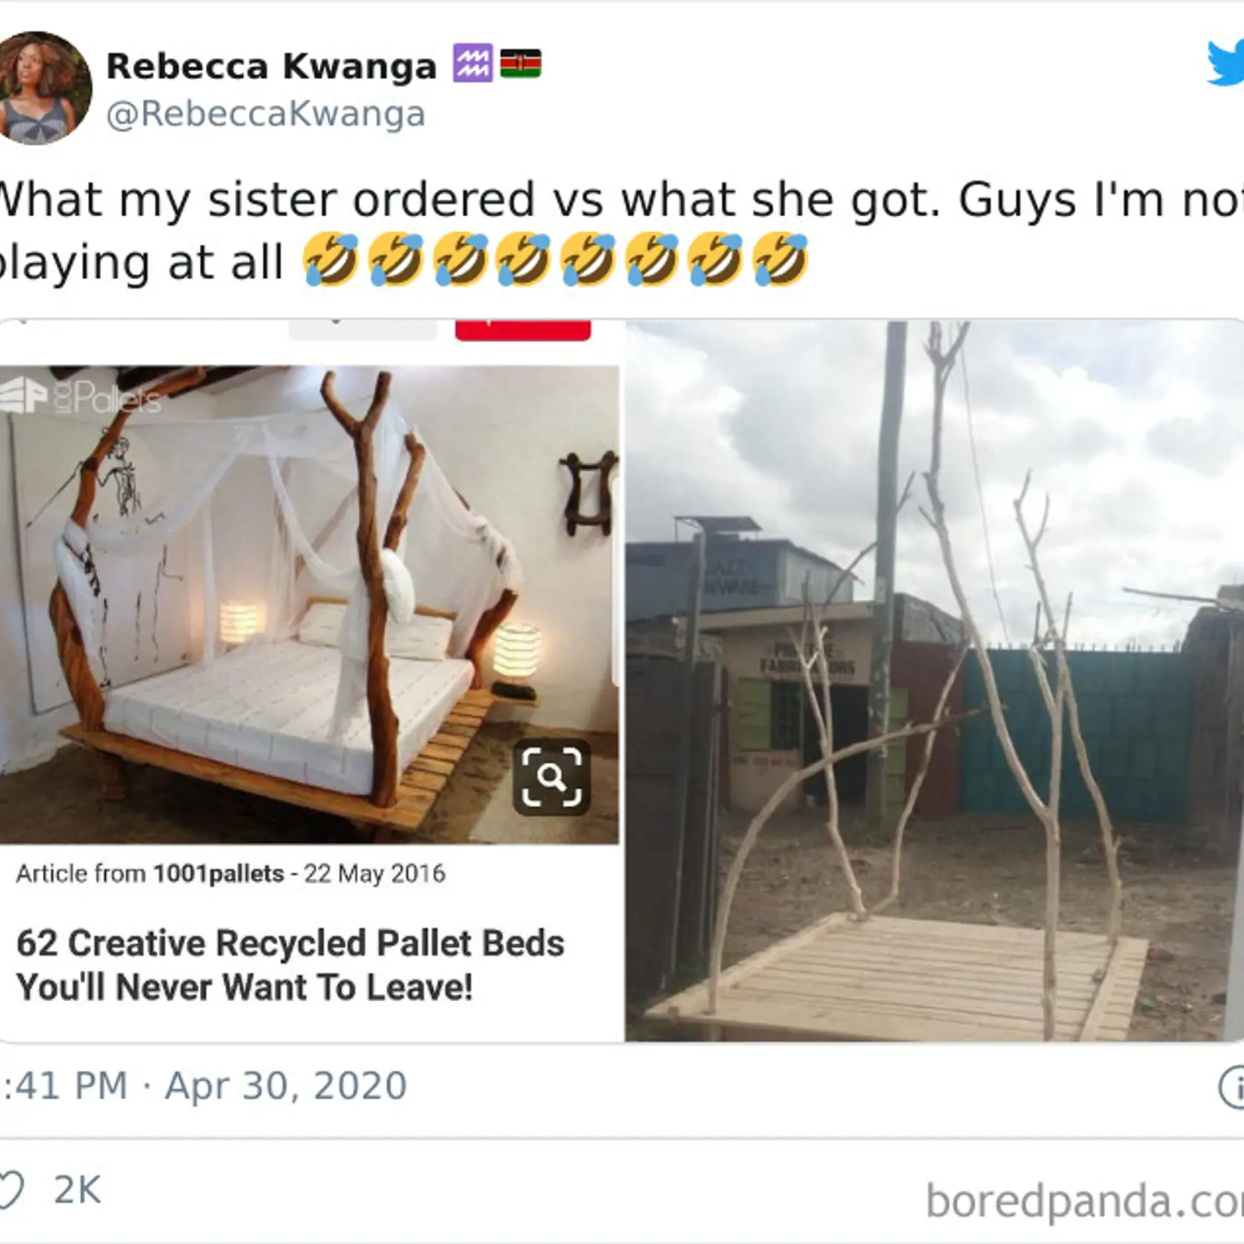
Task: Click the red button above bed image
Action: [523, 330]
